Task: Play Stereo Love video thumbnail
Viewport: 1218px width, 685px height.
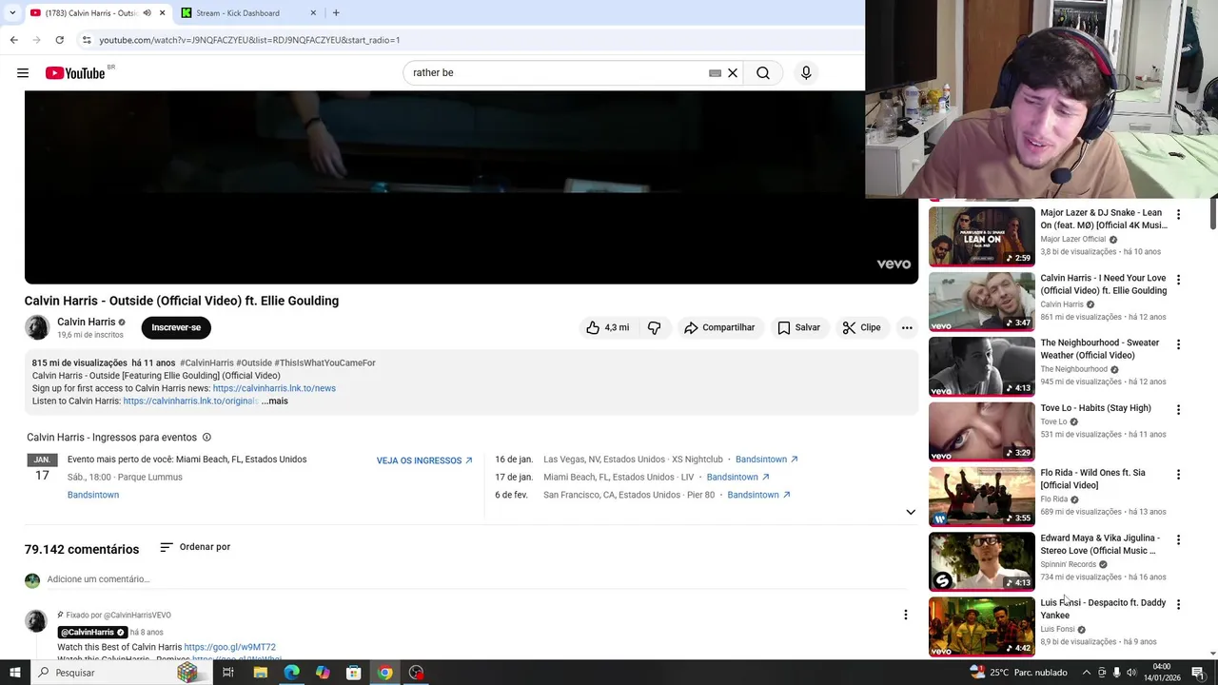Action: pos(981,561)
